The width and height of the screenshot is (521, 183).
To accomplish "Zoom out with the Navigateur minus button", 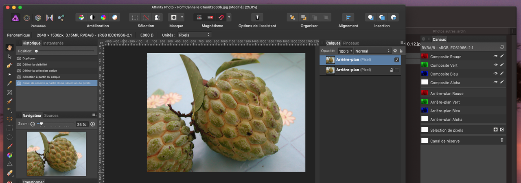I will (x=33, y=124).
